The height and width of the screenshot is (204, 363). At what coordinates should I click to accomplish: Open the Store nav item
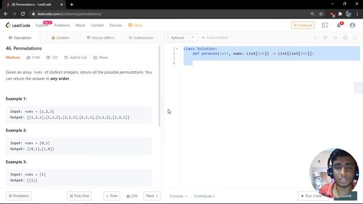pos(135,25)
